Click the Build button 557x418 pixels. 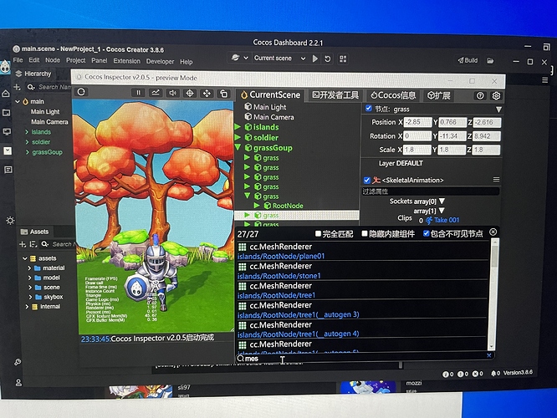[468, 60]
